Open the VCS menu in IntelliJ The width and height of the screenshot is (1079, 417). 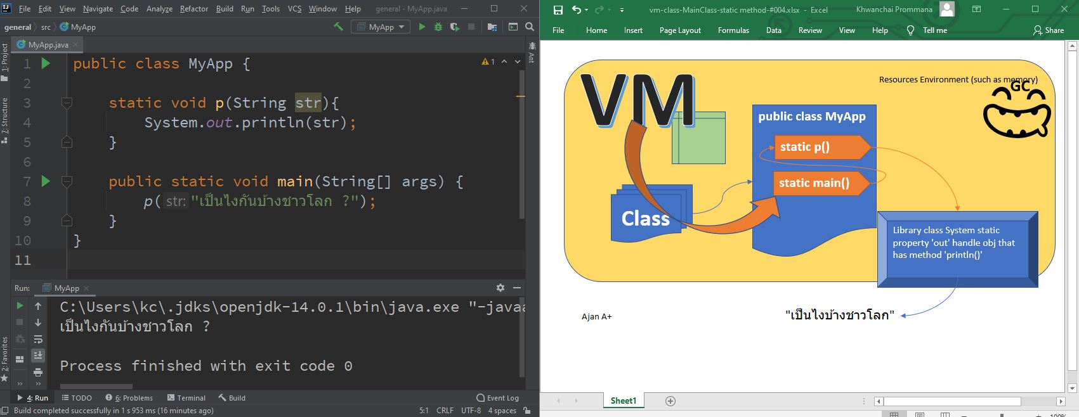(294, 9)
